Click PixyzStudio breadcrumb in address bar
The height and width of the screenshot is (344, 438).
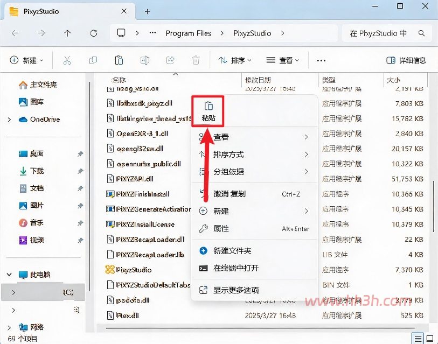coord(252,33)
